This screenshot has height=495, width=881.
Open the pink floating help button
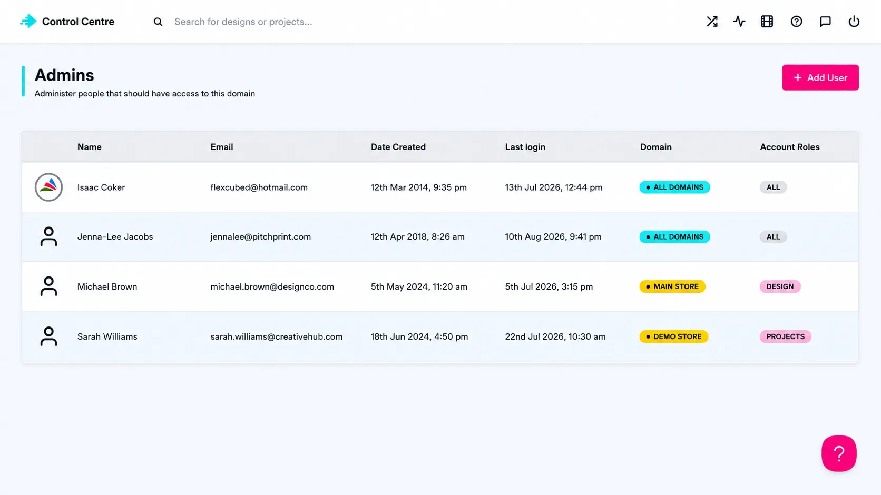pos(839,453)
